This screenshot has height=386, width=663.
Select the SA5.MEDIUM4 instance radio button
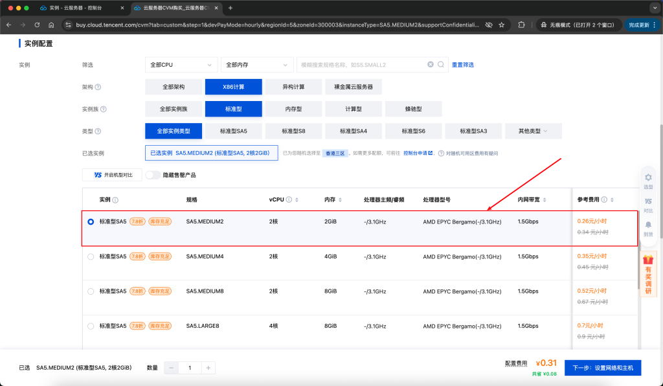tap(91, 256)
